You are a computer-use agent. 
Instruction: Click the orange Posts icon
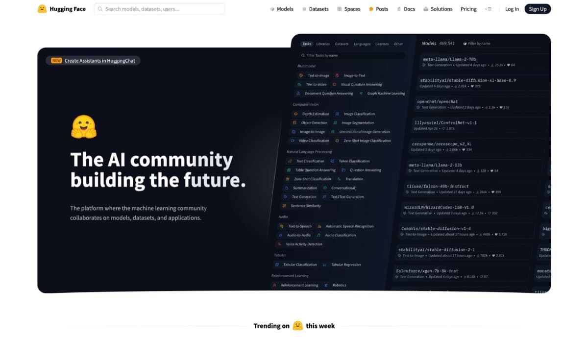tap(371, 9)
